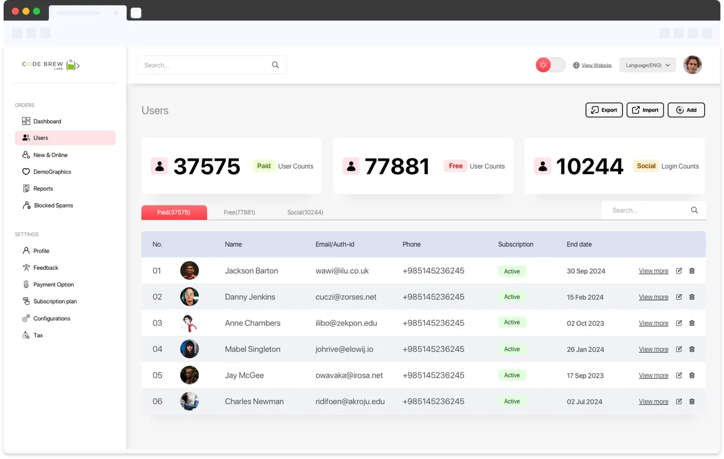This screenshot has height=459, width=724.
Task: Click the edit icon for Jackson Barton
Action: click(x=679, y=271)
